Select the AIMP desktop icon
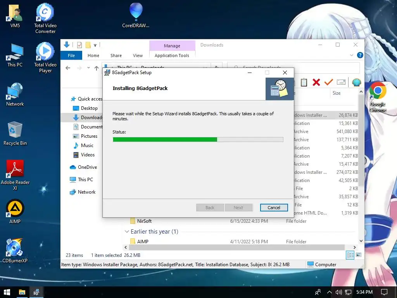This screenshot has width=397, height=298. click(15, 211)
